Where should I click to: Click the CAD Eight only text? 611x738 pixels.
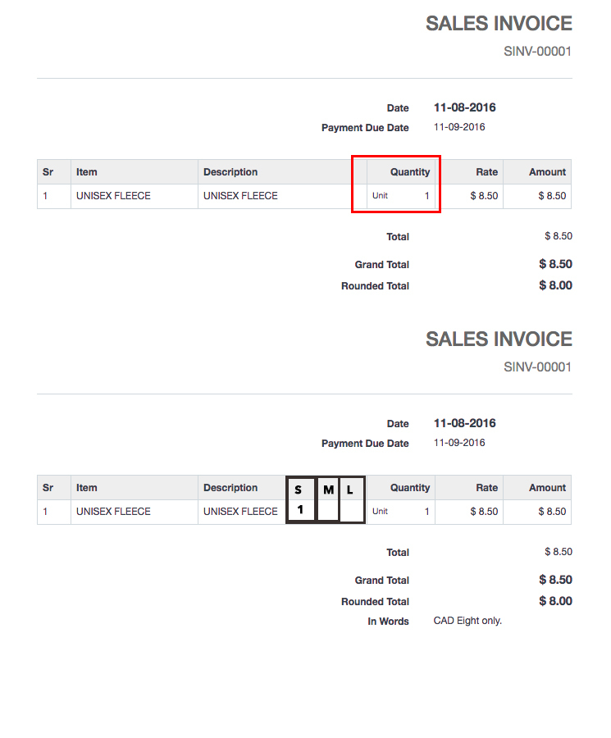point(467,621)
